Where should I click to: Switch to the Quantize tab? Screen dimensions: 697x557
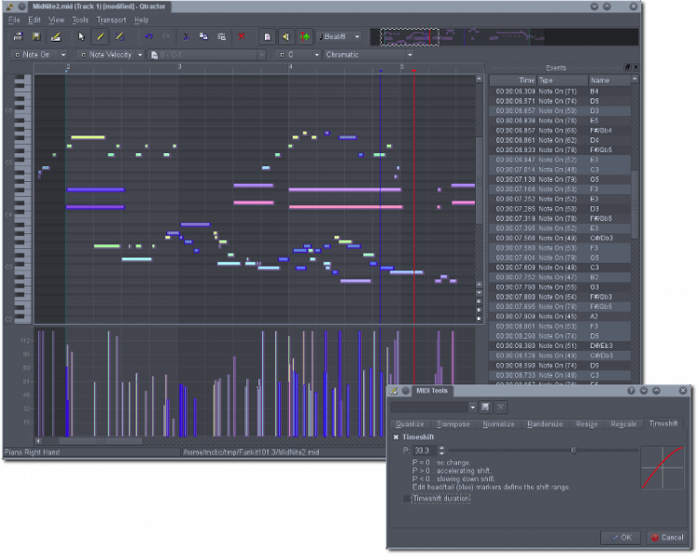[410, 424]
